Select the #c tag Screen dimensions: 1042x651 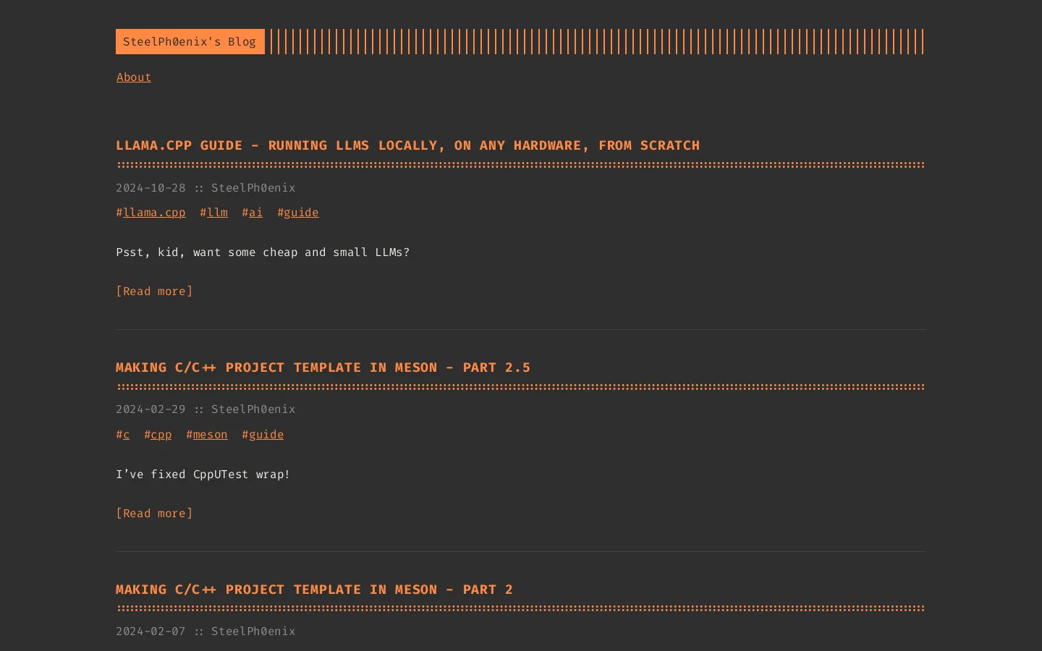[126, 435]
